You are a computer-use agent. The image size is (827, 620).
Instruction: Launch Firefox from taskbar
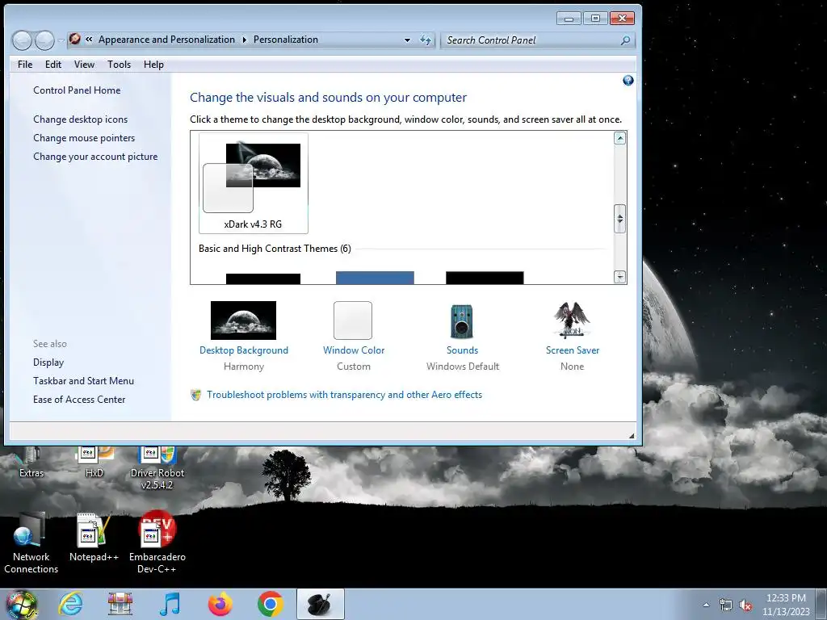[x=220, y=604]
